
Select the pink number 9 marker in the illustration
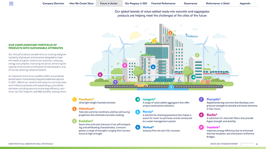[x=124, y=65]
